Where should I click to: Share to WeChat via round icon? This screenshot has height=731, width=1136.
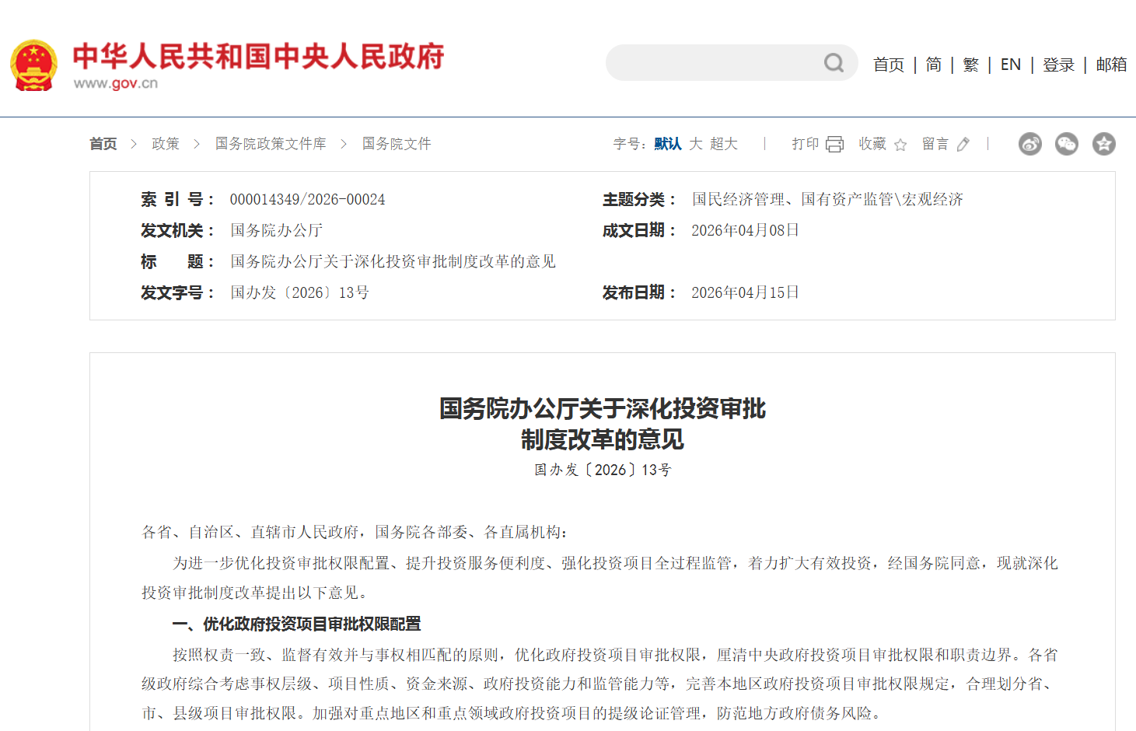1067,144
